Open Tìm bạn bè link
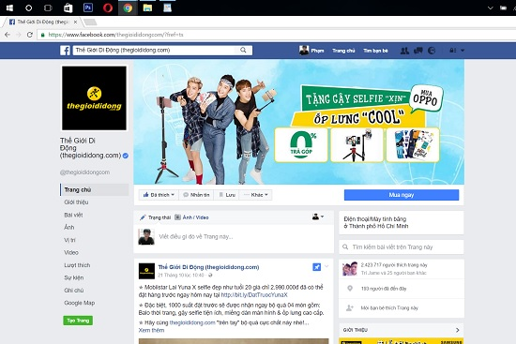The width and height of the screenshot is (516, 344). (x=375, y=51)
